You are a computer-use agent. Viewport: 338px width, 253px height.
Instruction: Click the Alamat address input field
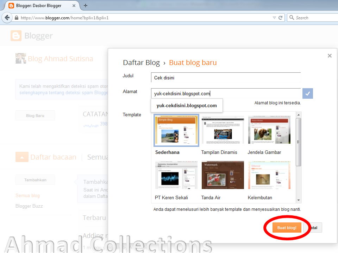pos(226,93)
